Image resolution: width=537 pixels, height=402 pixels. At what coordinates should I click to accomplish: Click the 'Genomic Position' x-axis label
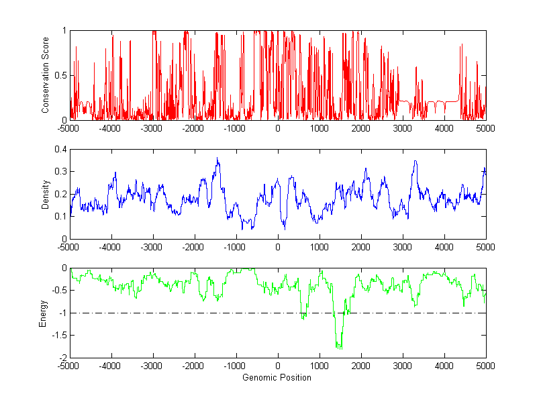277,377
